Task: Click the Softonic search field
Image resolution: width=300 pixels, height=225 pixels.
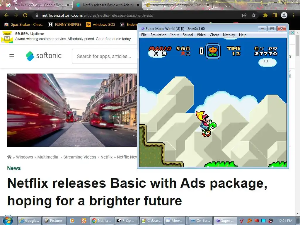Action: coord(105,56)
